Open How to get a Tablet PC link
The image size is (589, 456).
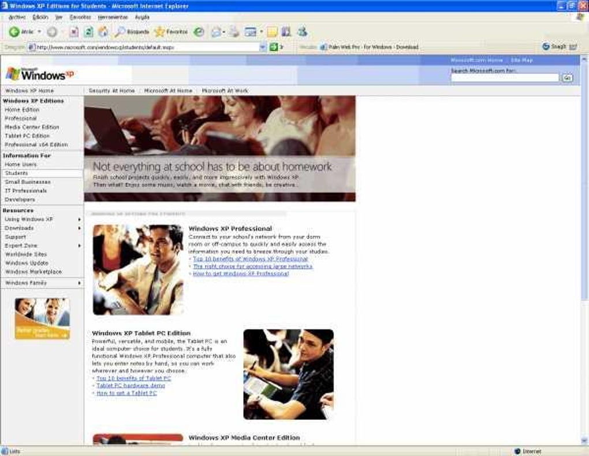[x=126, y=393]
